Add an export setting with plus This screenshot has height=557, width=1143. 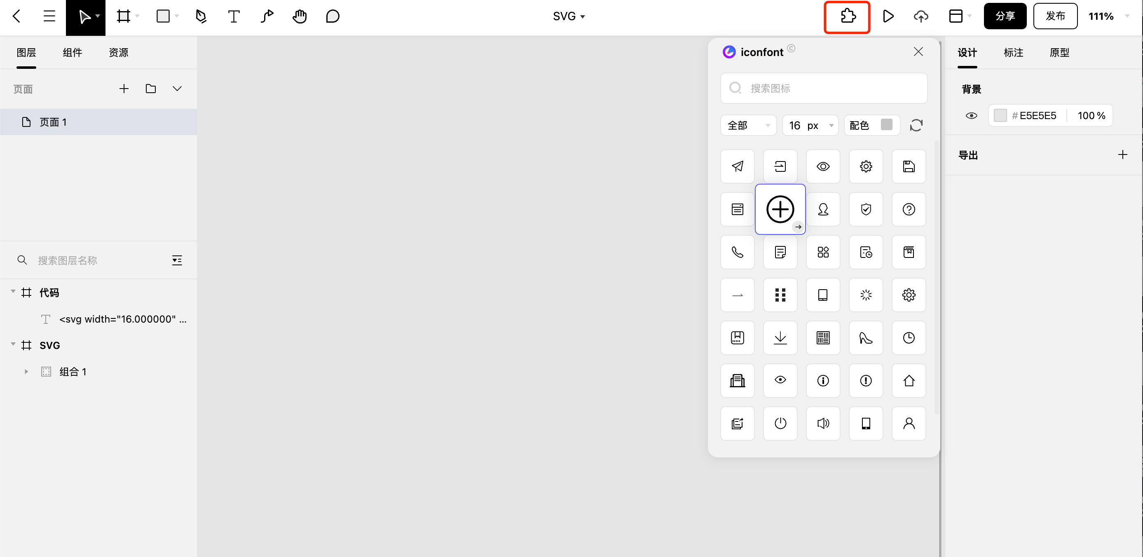click(x=1122, y=155)
